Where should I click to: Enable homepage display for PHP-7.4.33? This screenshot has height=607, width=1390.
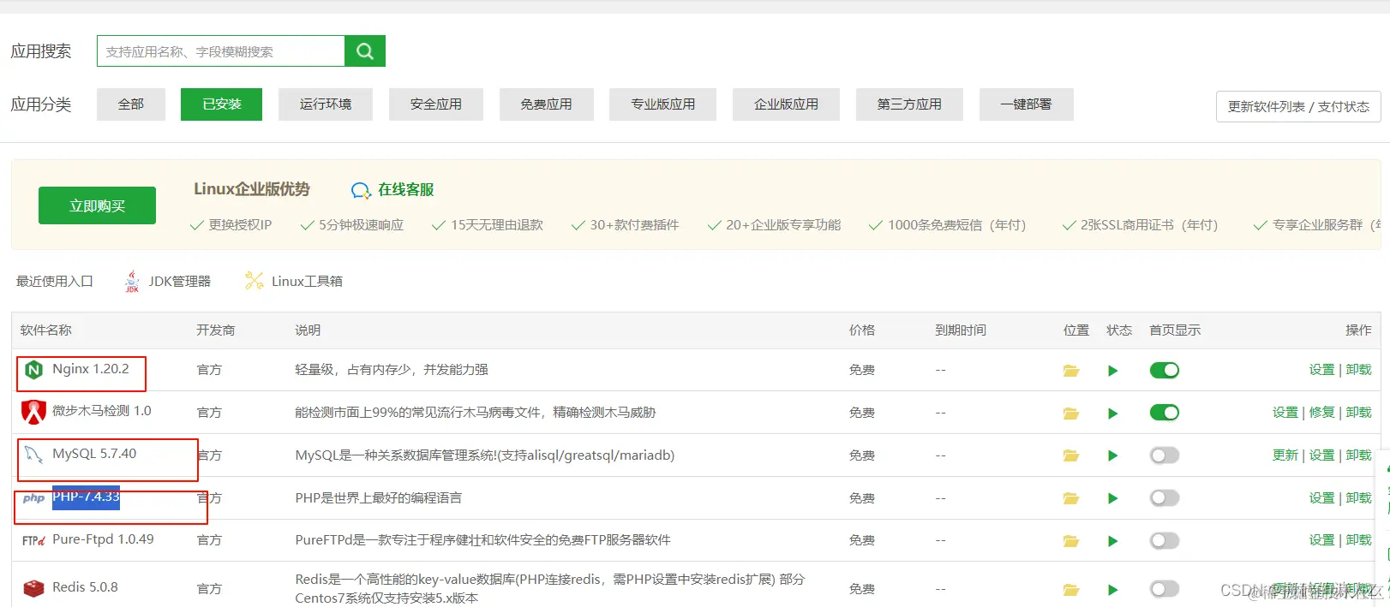[x=1164, y=498]
